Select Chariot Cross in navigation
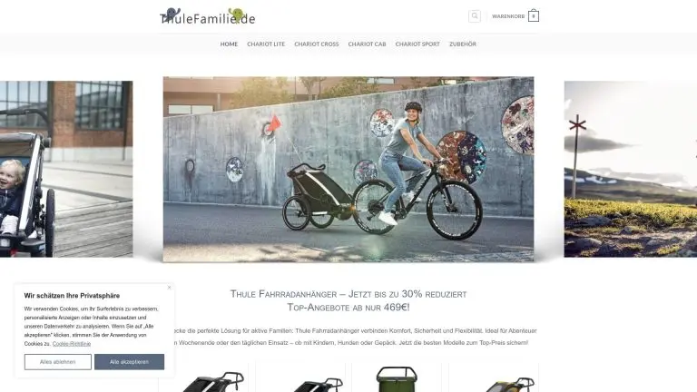Image resolution: width=697 pixels, height=392 pixels. 317,44
